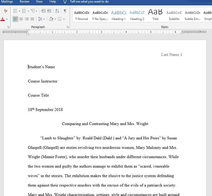212x196 pixels.
Task: Open the Mailings ribbon tab
Action: pos(7,2)
